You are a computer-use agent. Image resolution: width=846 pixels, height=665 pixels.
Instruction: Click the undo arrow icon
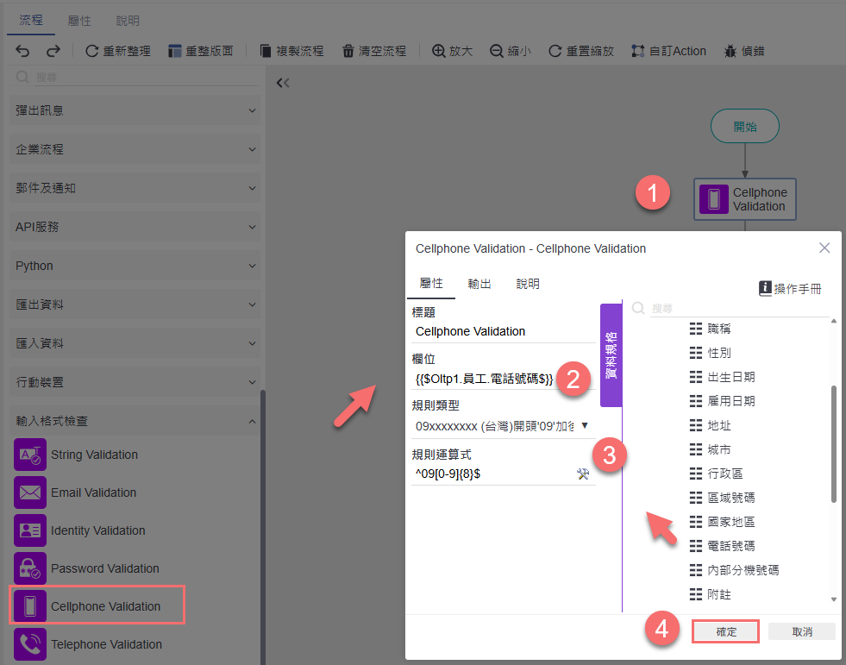22,51
